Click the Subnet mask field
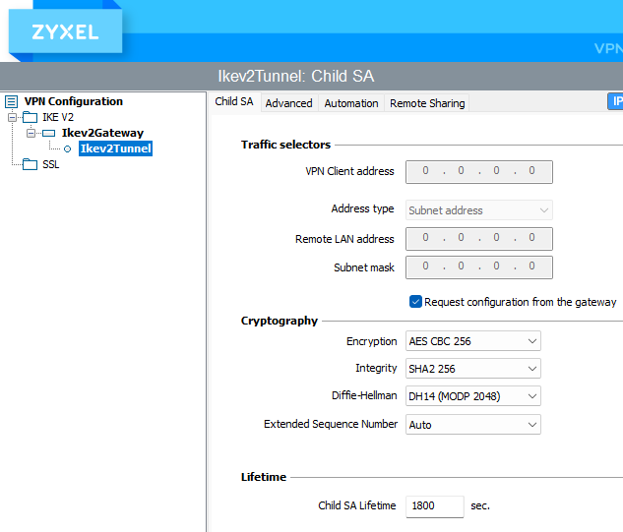Screen dimensions: 623x532 (x=479, y=267)
